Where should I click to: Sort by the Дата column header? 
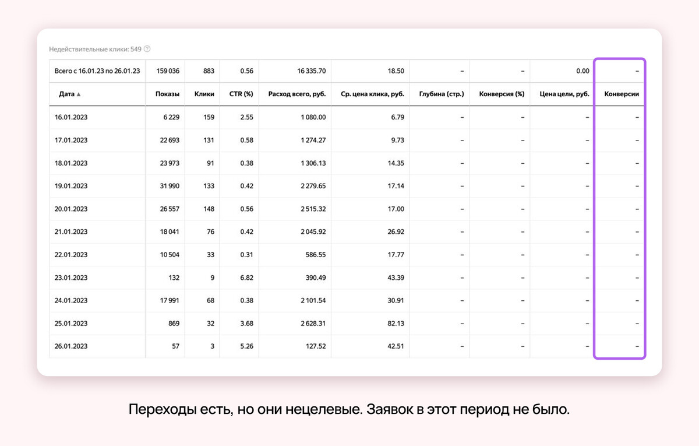point(70,94)
